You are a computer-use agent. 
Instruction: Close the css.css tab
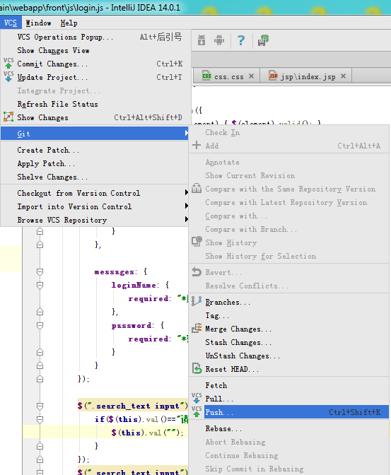coord(251,76)
